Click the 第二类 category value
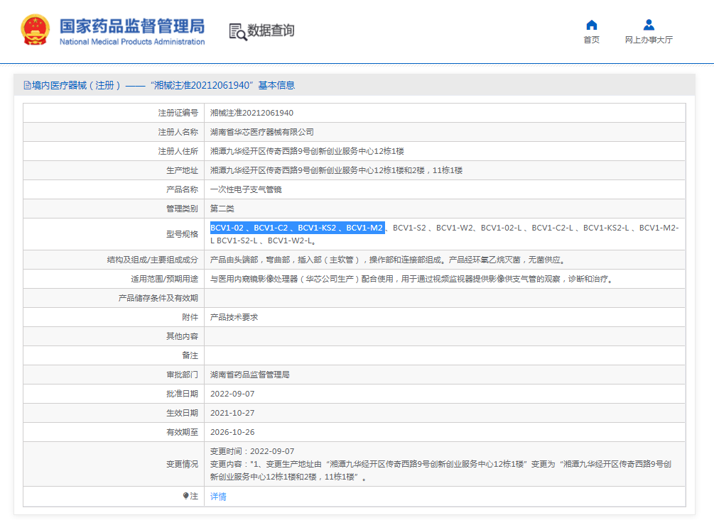 222,209
